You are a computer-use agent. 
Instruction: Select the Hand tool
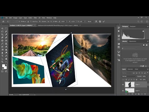coord(6,59)
